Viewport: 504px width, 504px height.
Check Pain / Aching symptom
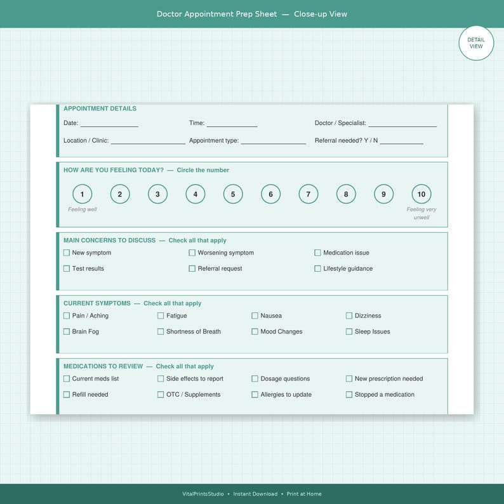click(67, 315)
